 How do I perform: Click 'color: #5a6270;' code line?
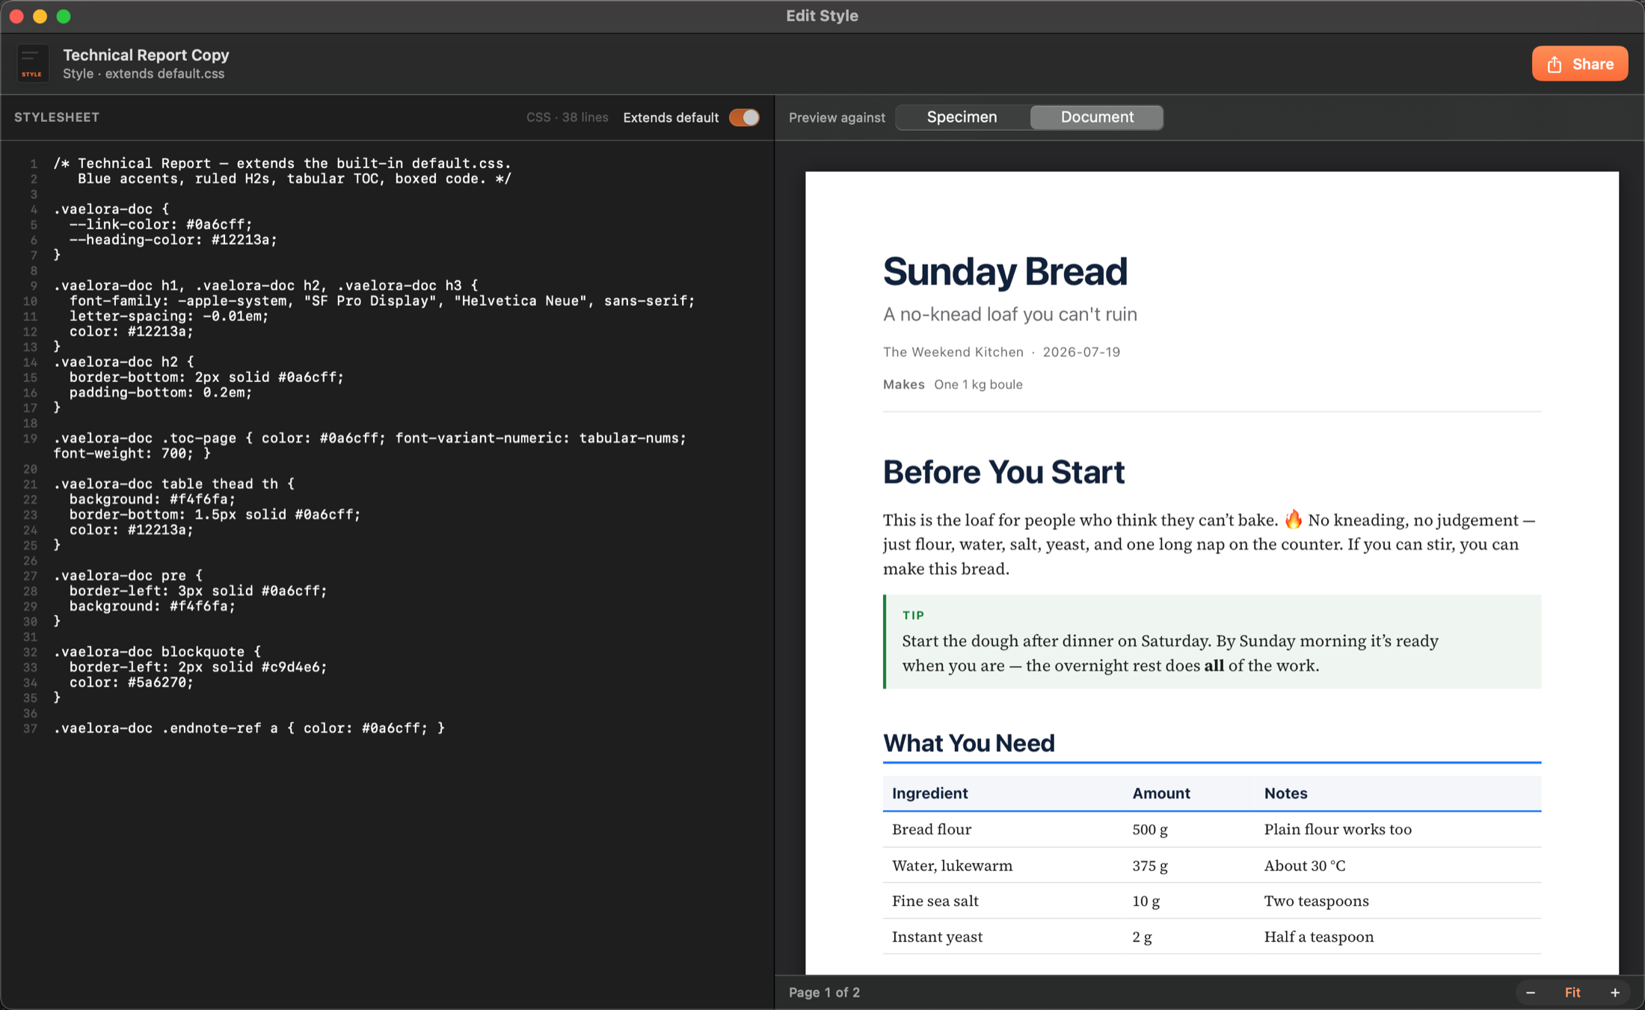point(132,682)
